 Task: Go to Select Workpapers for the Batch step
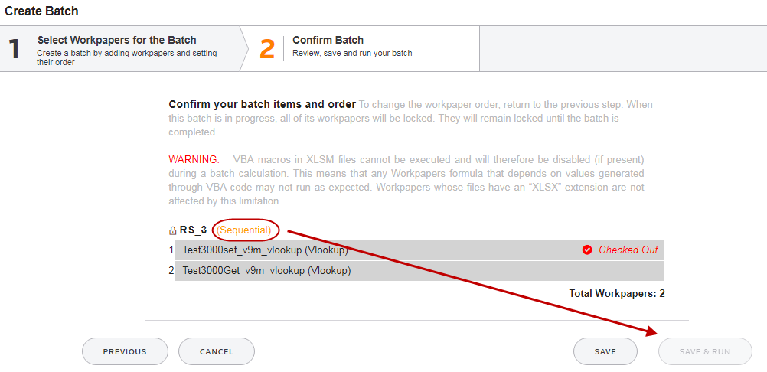pyautogui.click(x=117, y=40)
